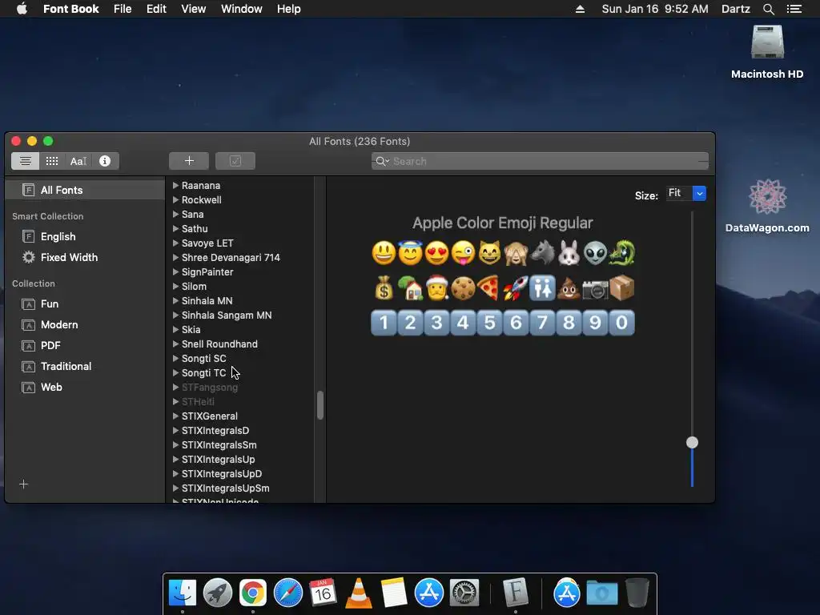
Task: Focus the Search field
Action: [x=541, y=161]
